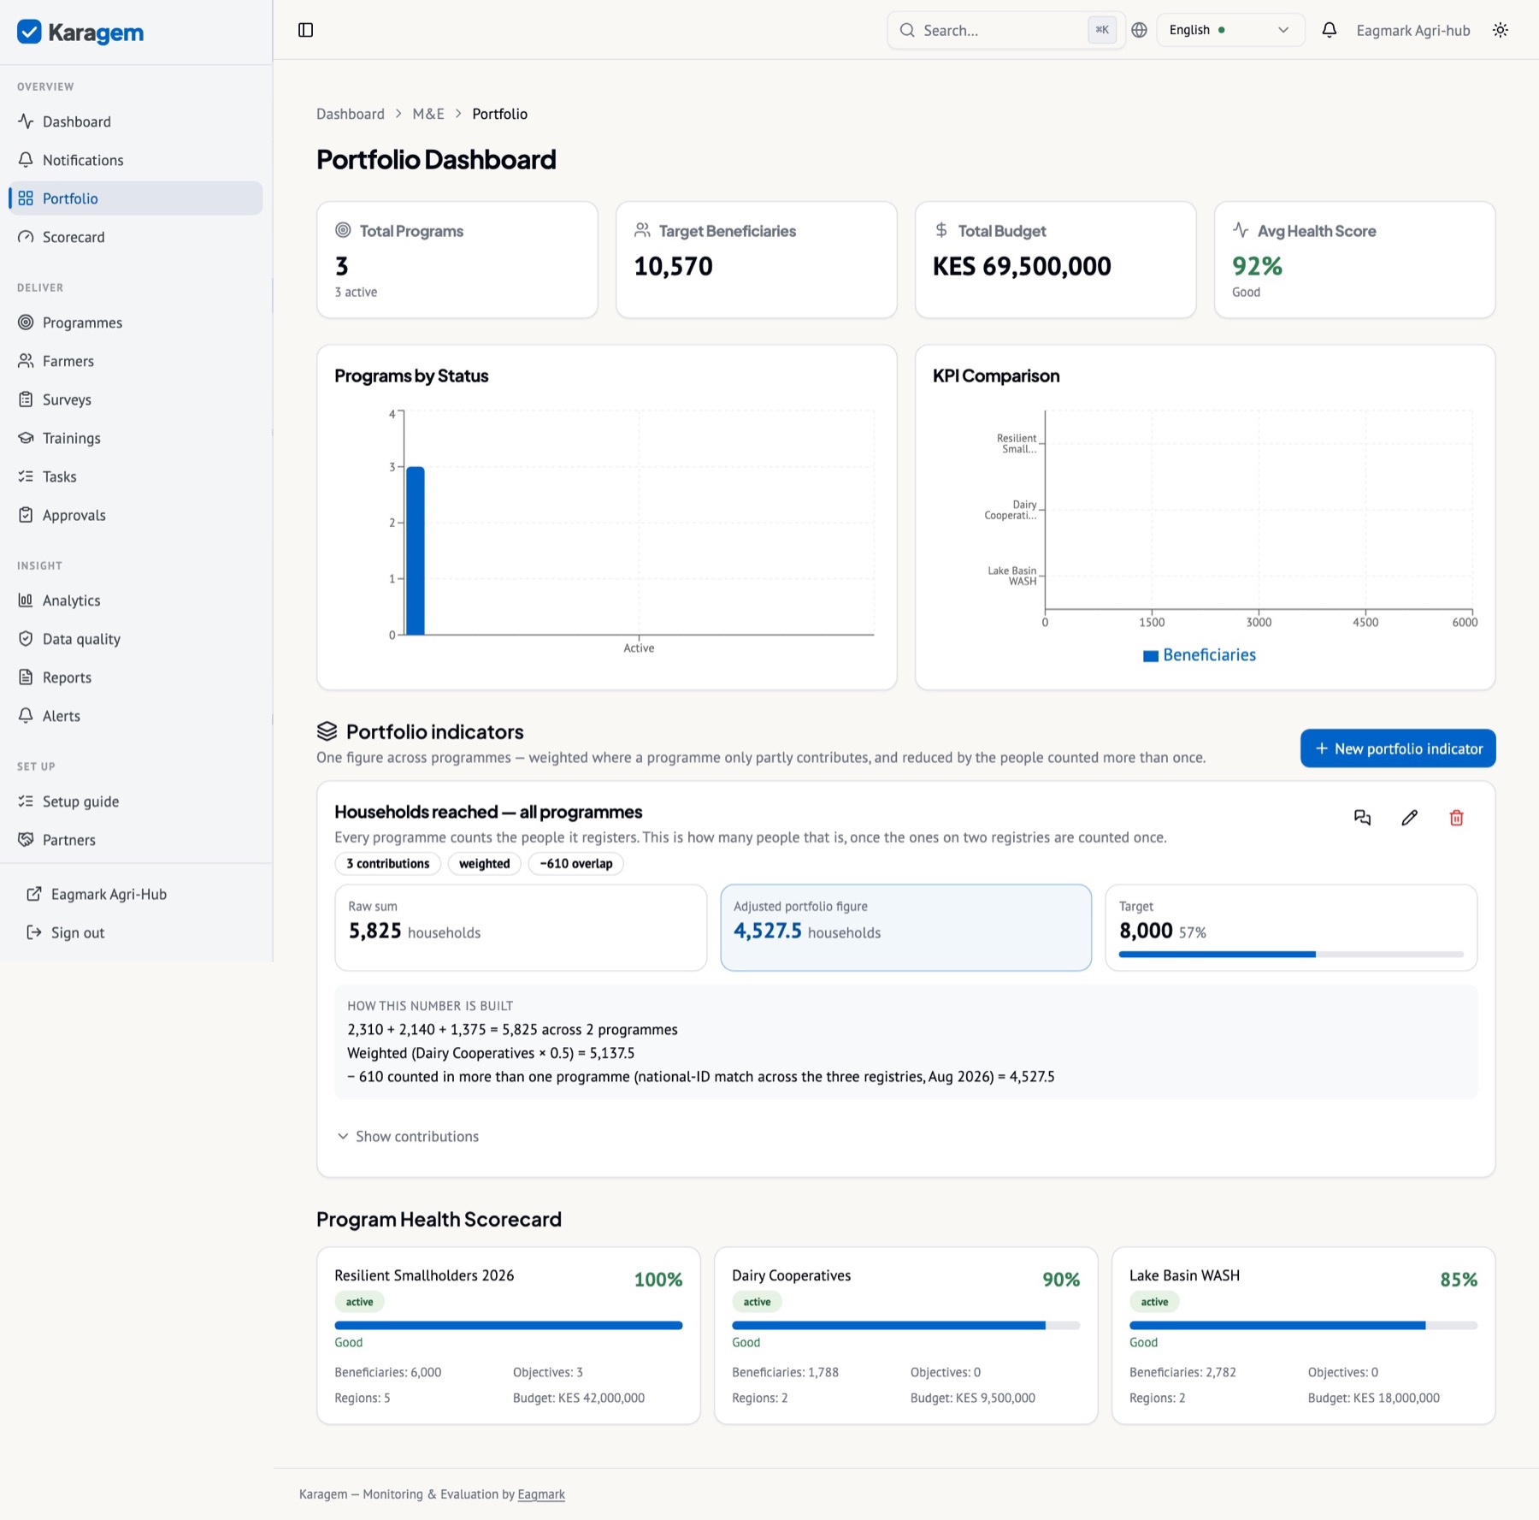Click Beneficiaries legend swatch in KPI chart
Image resolution: width=1539 pixels, height=1520 pixels.
pos(1151,656)
